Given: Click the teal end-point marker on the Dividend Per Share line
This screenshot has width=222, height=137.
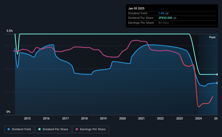Looking at the screenshot, I should [x=217, y=74].
